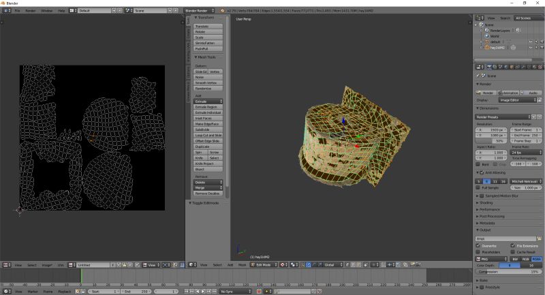545x295 pixels.
Task: Jump to the last frame
Action: point(215,291)
